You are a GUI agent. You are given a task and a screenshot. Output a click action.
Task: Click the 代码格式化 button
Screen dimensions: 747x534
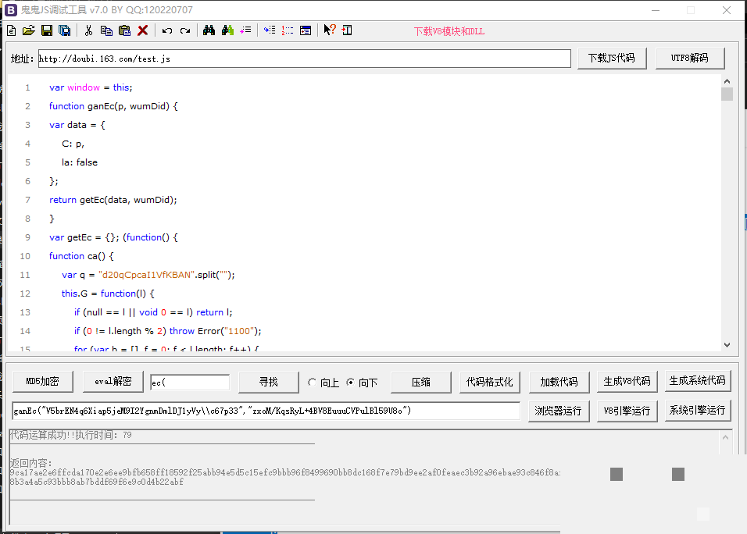point(489,382)
